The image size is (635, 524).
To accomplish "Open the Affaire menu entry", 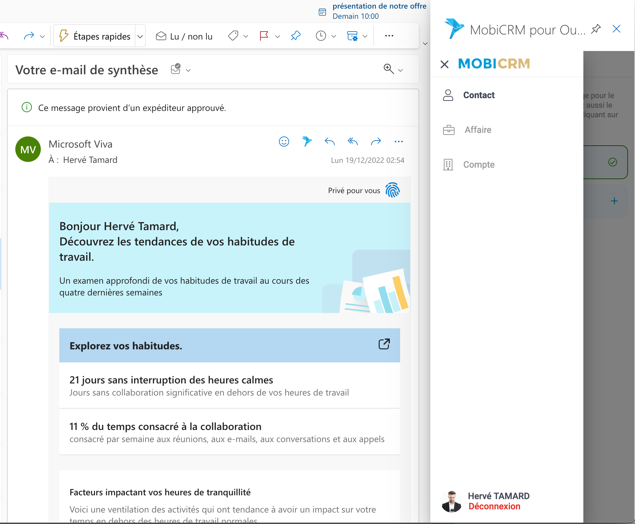I will (x=478, y=130).
